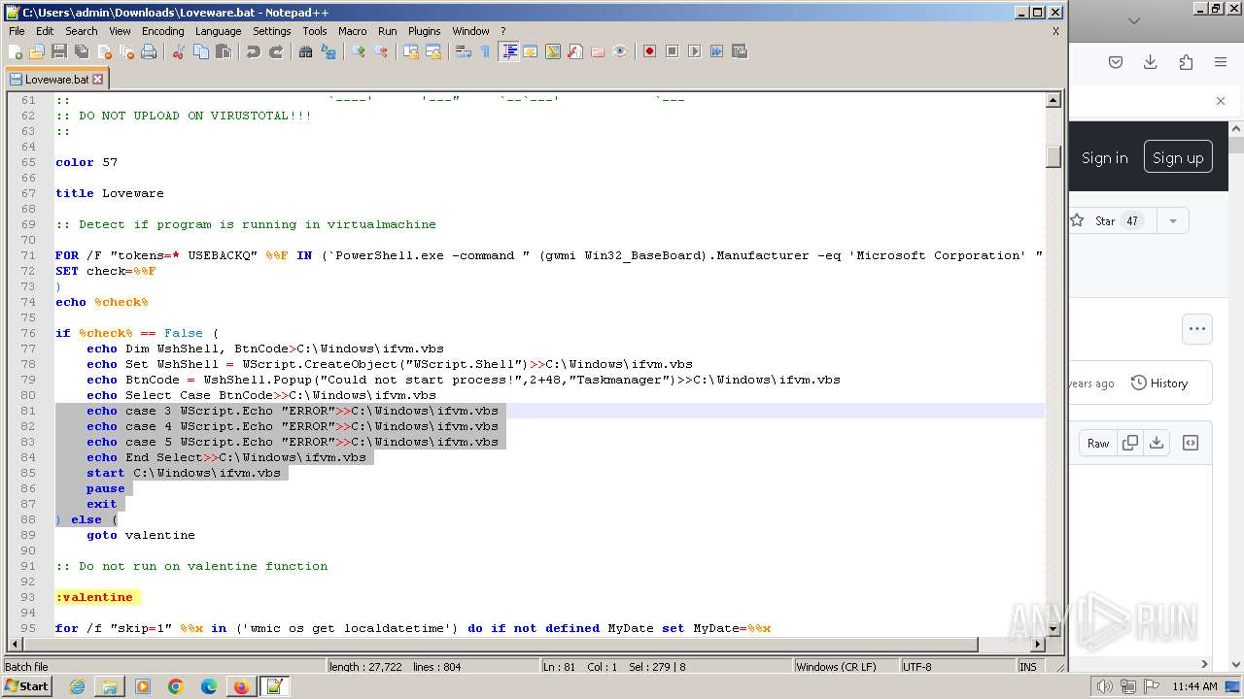Toggle file monitoring eye icon

tap(620, 51)
